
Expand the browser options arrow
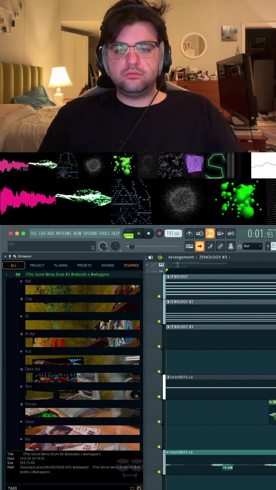tap(5, 256)
